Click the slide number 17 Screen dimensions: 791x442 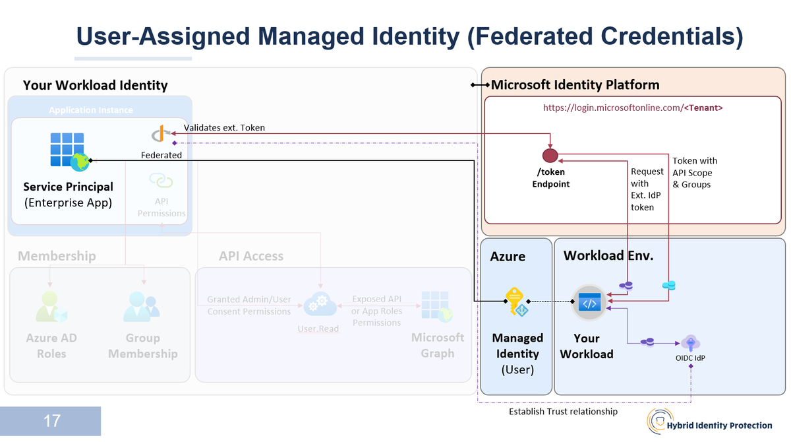pyautogui.click(x=52, y=421)
